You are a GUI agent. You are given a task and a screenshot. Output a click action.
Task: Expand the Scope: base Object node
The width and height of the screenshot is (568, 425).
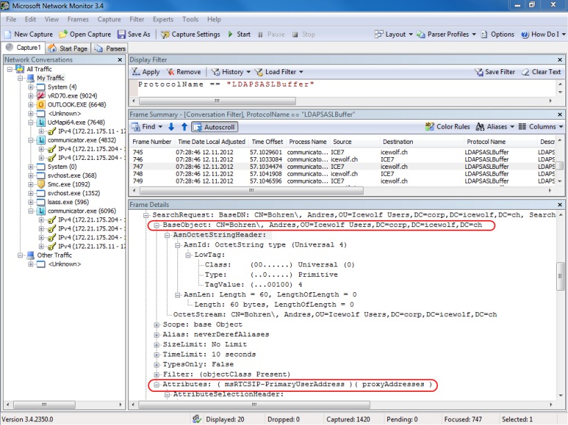[157, 325]
